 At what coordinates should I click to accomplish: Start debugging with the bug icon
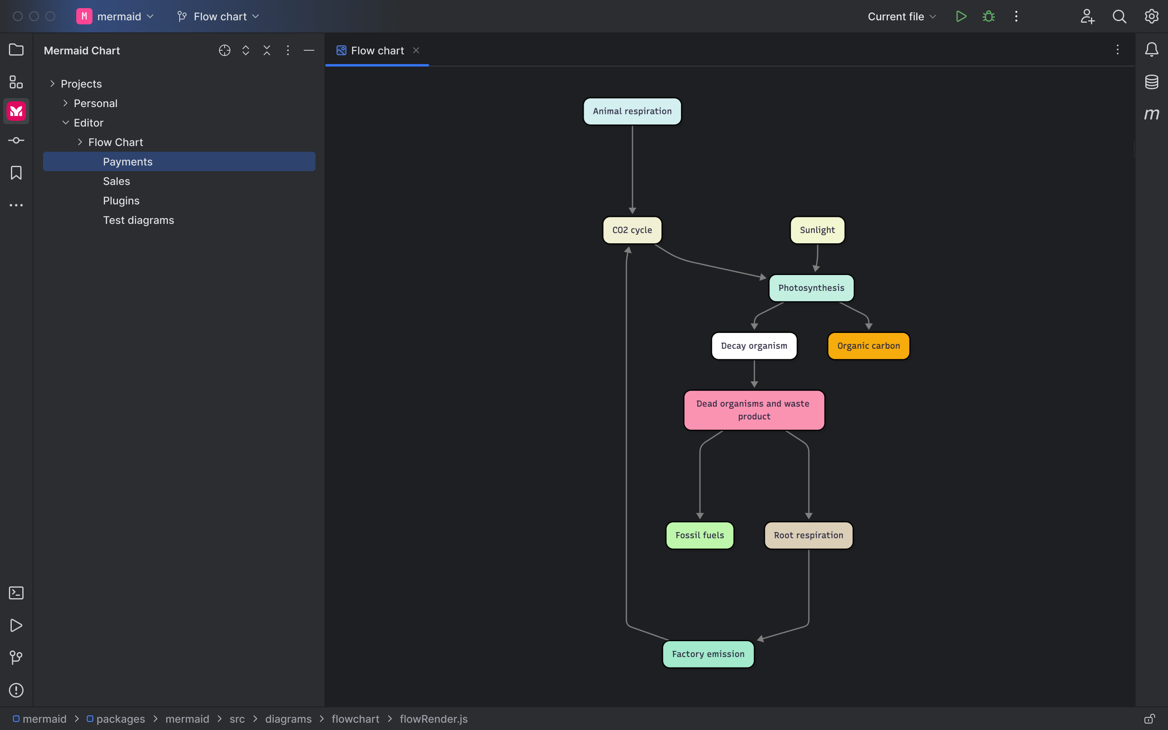988,16
